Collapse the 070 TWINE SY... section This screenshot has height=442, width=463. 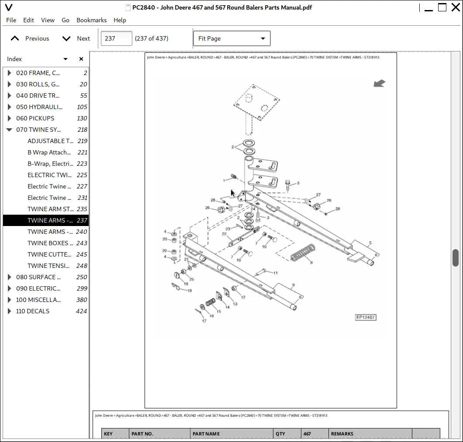click(x=9, y=130)
